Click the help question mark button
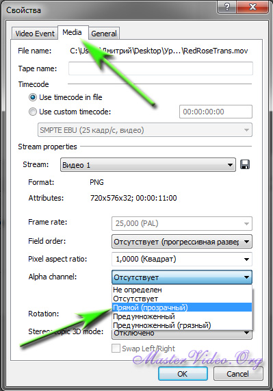Image resolution: width=273 pixels, height=391 pixels. pyautogui.click(x=226, y=7)
